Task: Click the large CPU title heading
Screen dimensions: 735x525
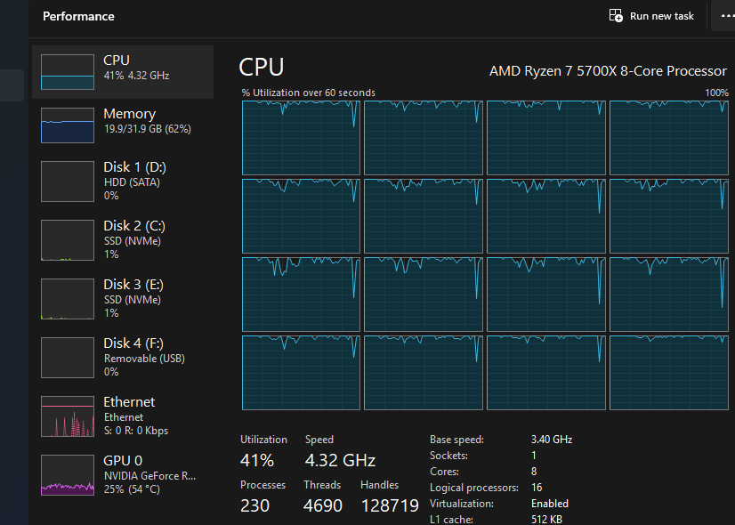Action: (261, 67)
